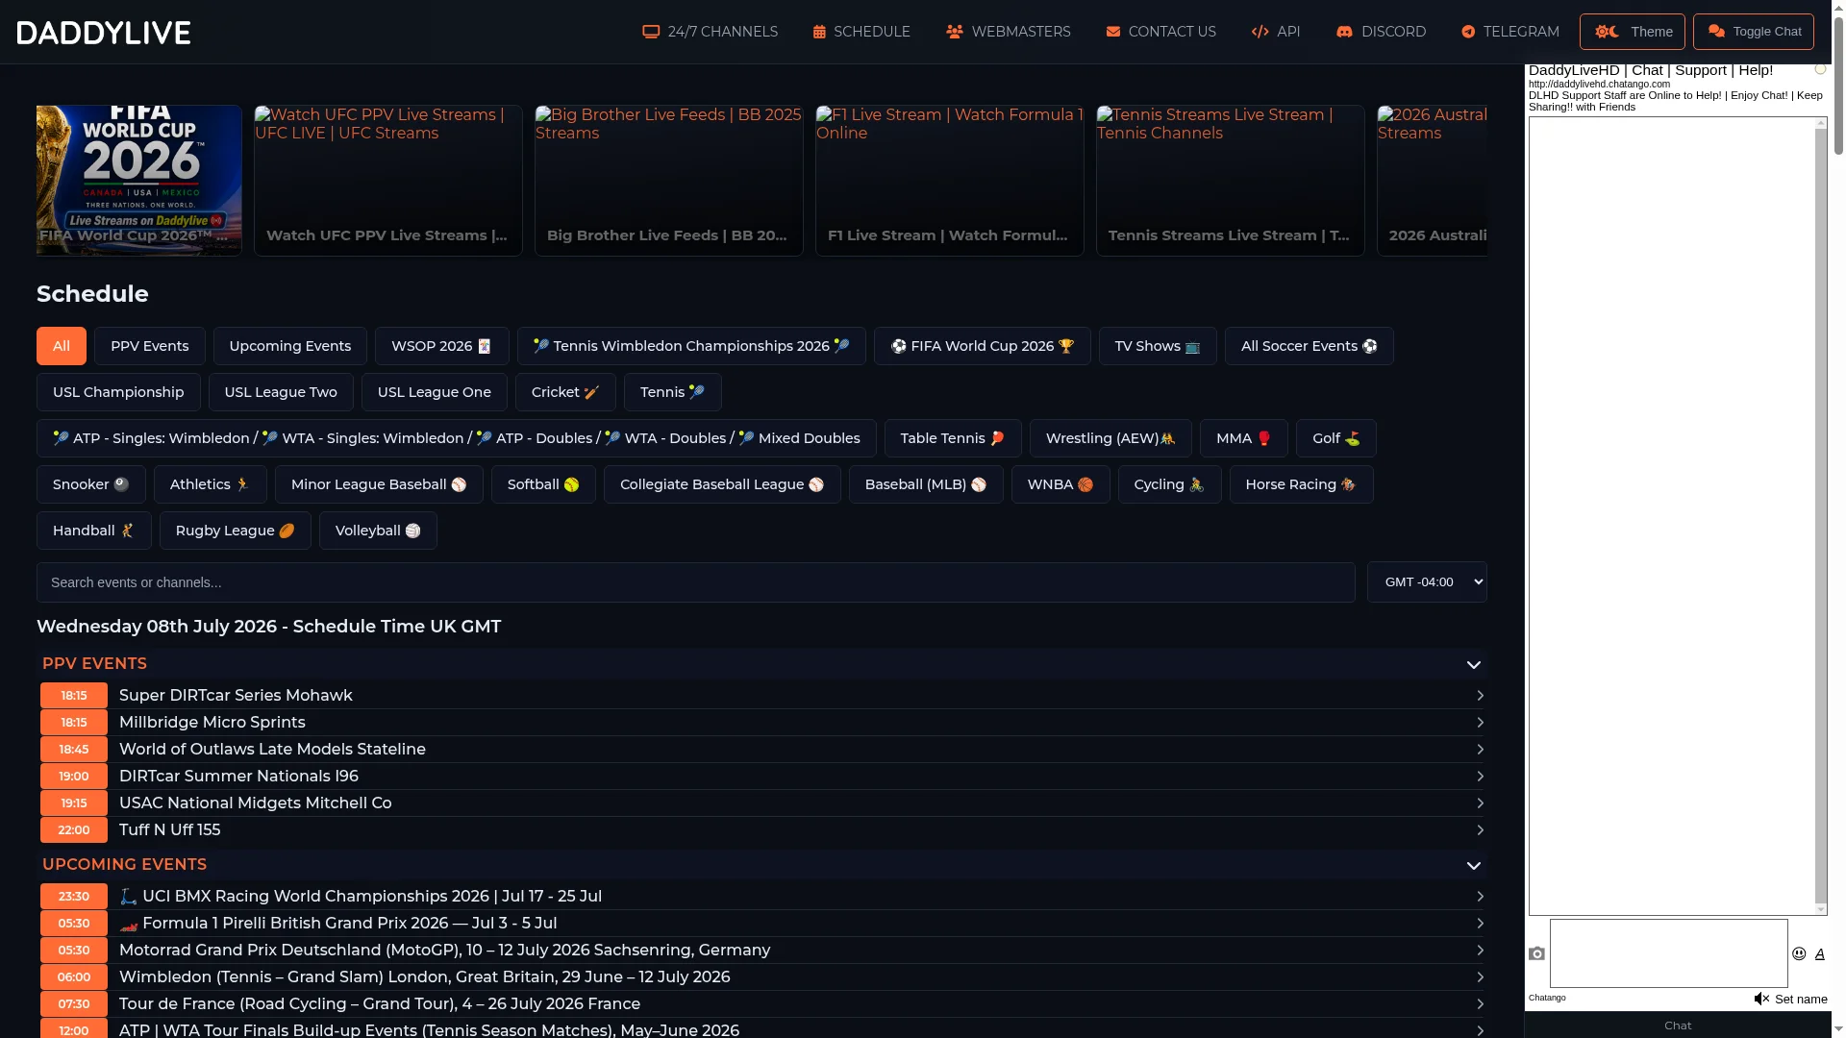Filter by Snooker
Screen dimensions: 1846x1038
[91, 484]
